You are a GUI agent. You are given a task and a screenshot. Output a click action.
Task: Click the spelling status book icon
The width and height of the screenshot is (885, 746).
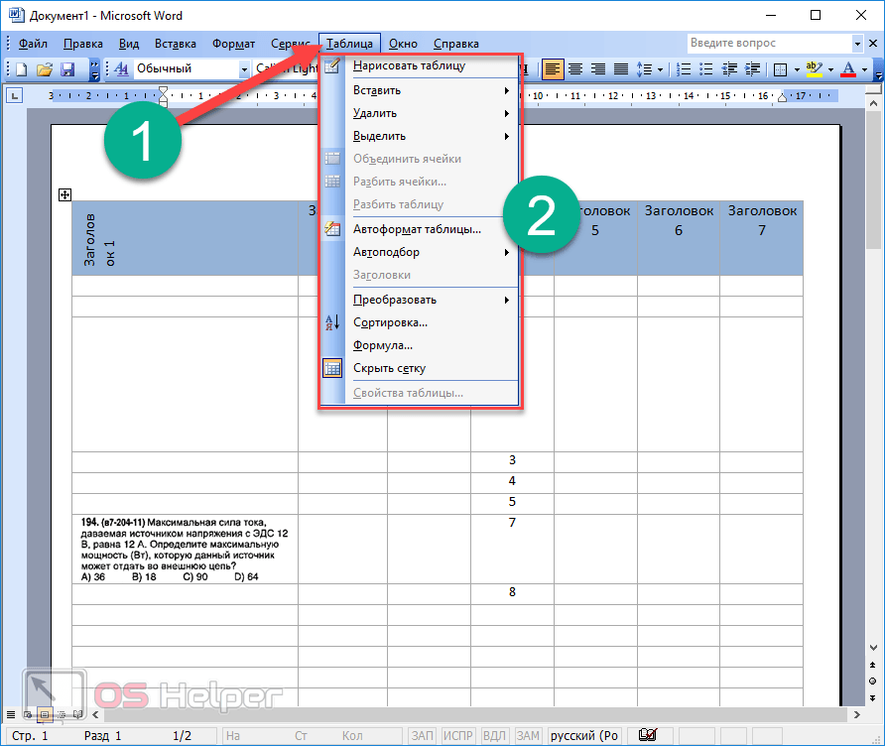coord(648,735)
